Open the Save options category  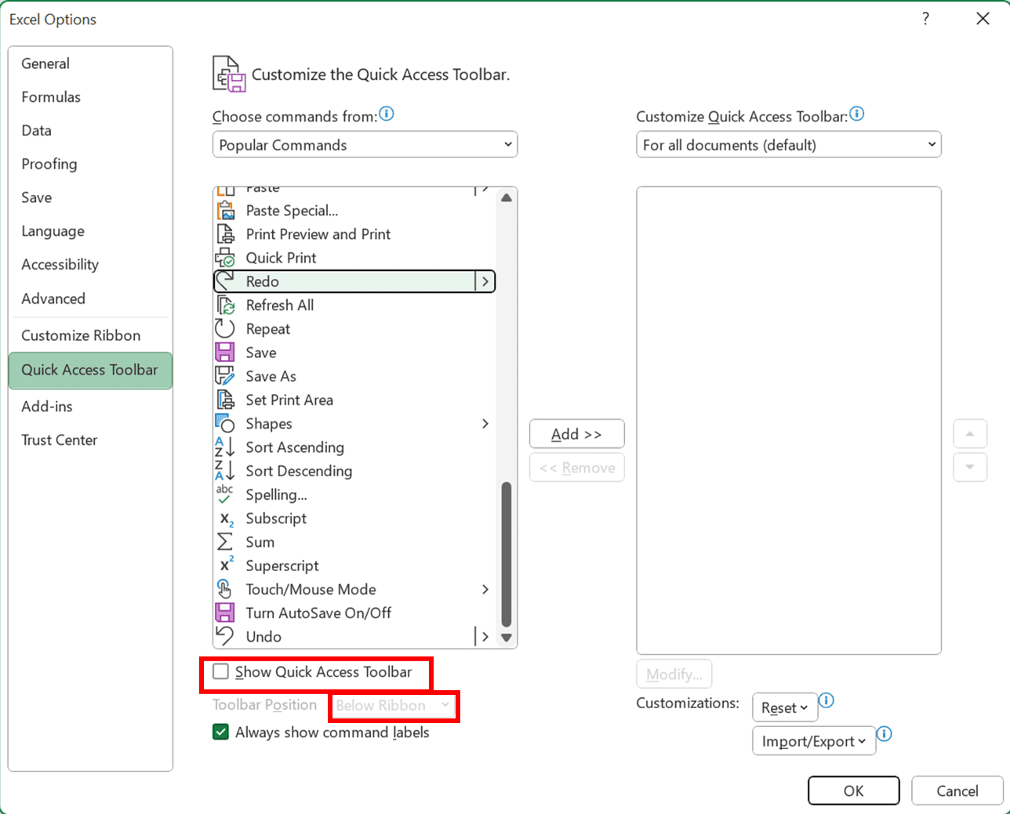click(x=90, y=197)
